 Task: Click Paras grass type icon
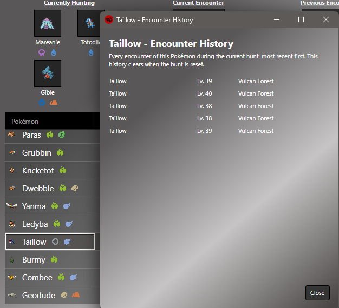[61, 135]
